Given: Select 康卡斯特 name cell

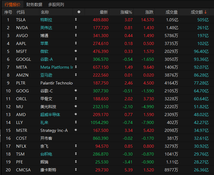Looking at the screenshot, I should point(48,170).
